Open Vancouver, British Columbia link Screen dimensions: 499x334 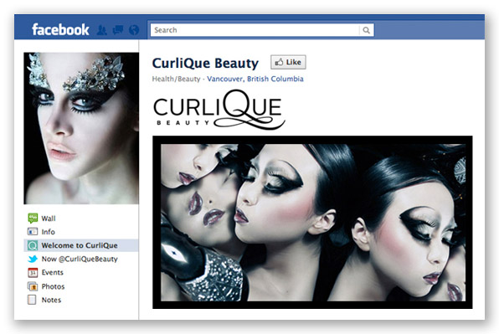click(x=255, y=79)
